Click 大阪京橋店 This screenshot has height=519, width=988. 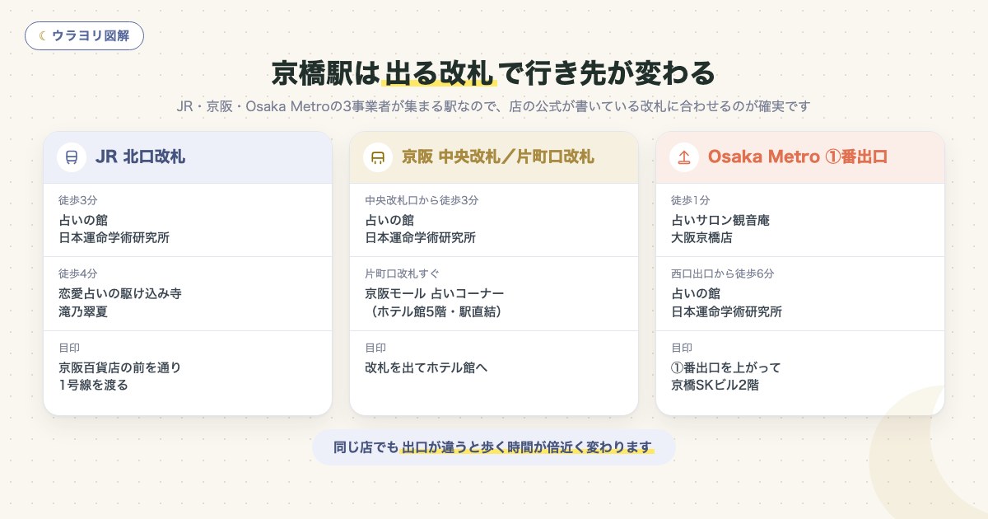point(701,237)
